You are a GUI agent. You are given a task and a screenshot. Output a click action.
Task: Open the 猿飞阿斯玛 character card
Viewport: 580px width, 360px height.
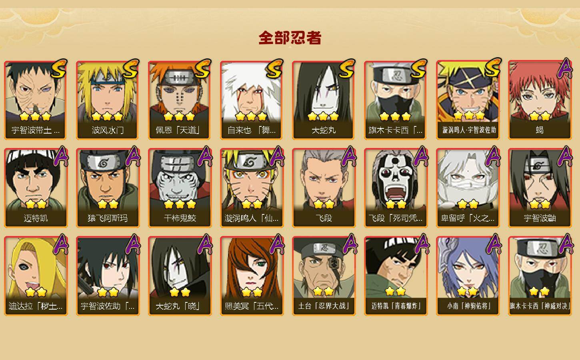[108, 188]
